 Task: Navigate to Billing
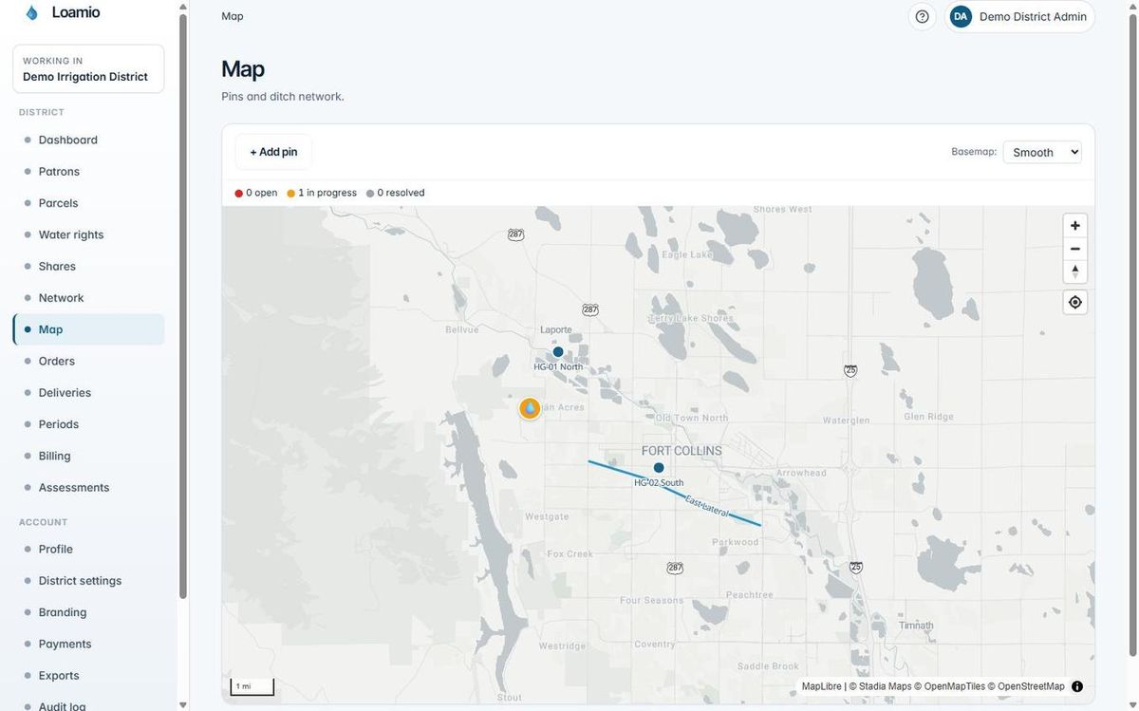(88, 456)
